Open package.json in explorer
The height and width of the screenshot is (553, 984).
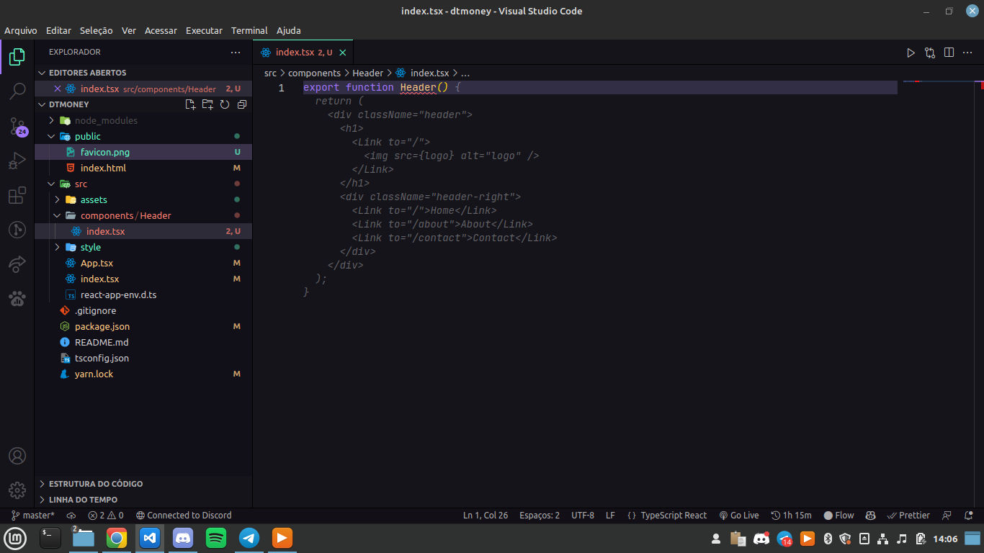click(143, 326)
